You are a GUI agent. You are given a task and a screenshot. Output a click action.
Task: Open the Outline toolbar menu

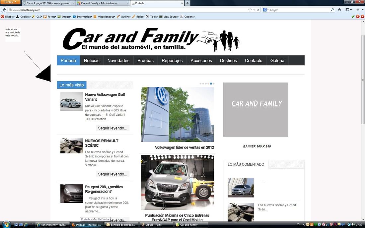(124, 17)
